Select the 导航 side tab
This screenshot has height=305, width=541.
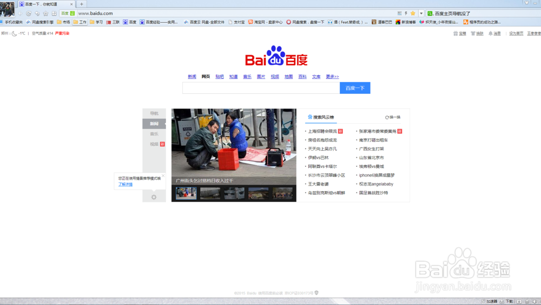point(154,113)
